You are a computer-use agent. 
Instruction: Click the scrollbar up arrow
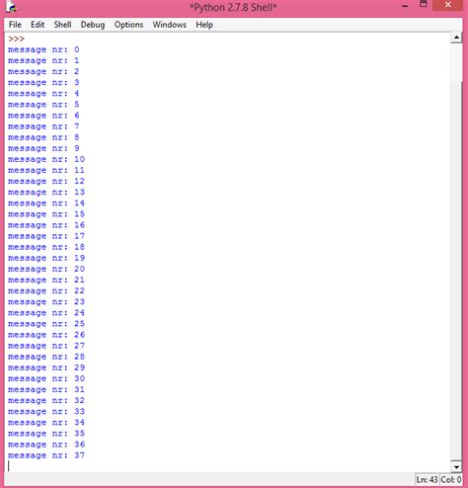click(456, 38)
